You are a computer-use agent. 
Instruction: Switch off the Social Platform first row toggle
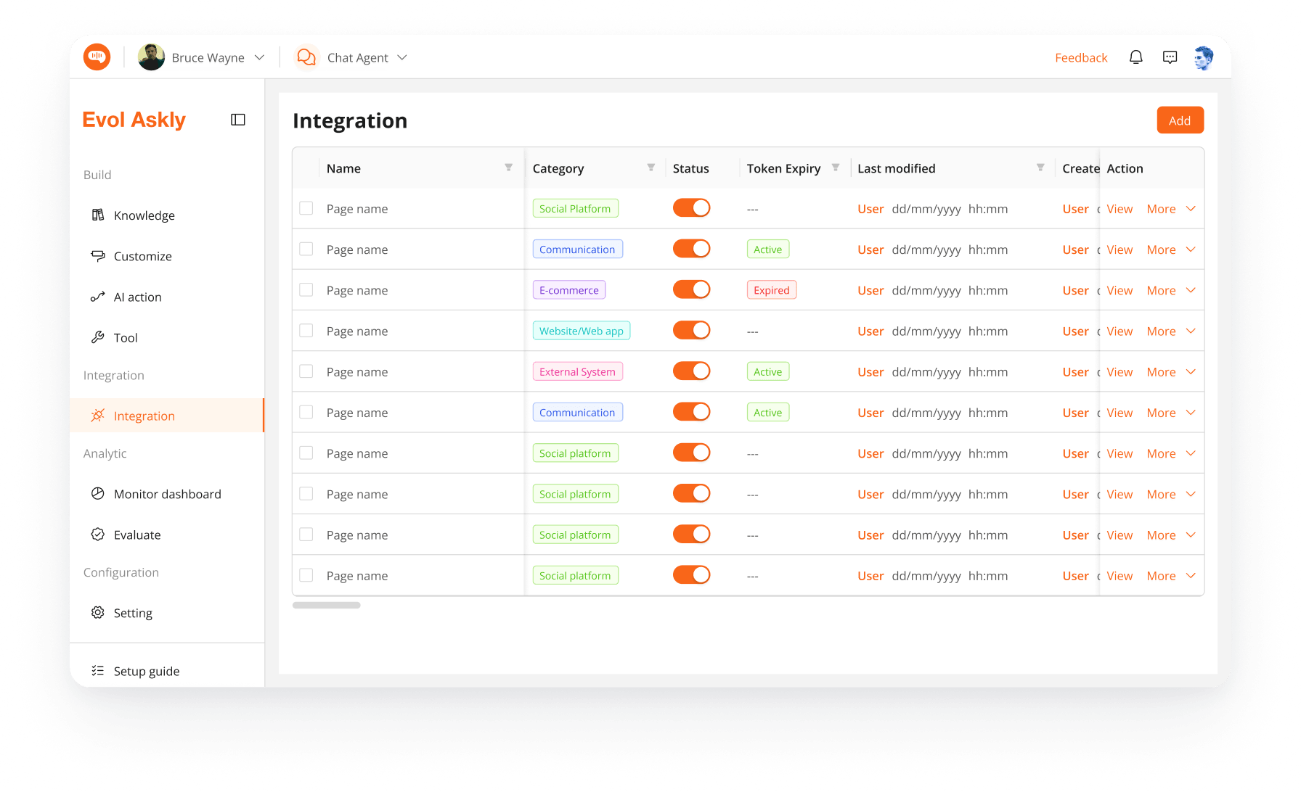691,207
